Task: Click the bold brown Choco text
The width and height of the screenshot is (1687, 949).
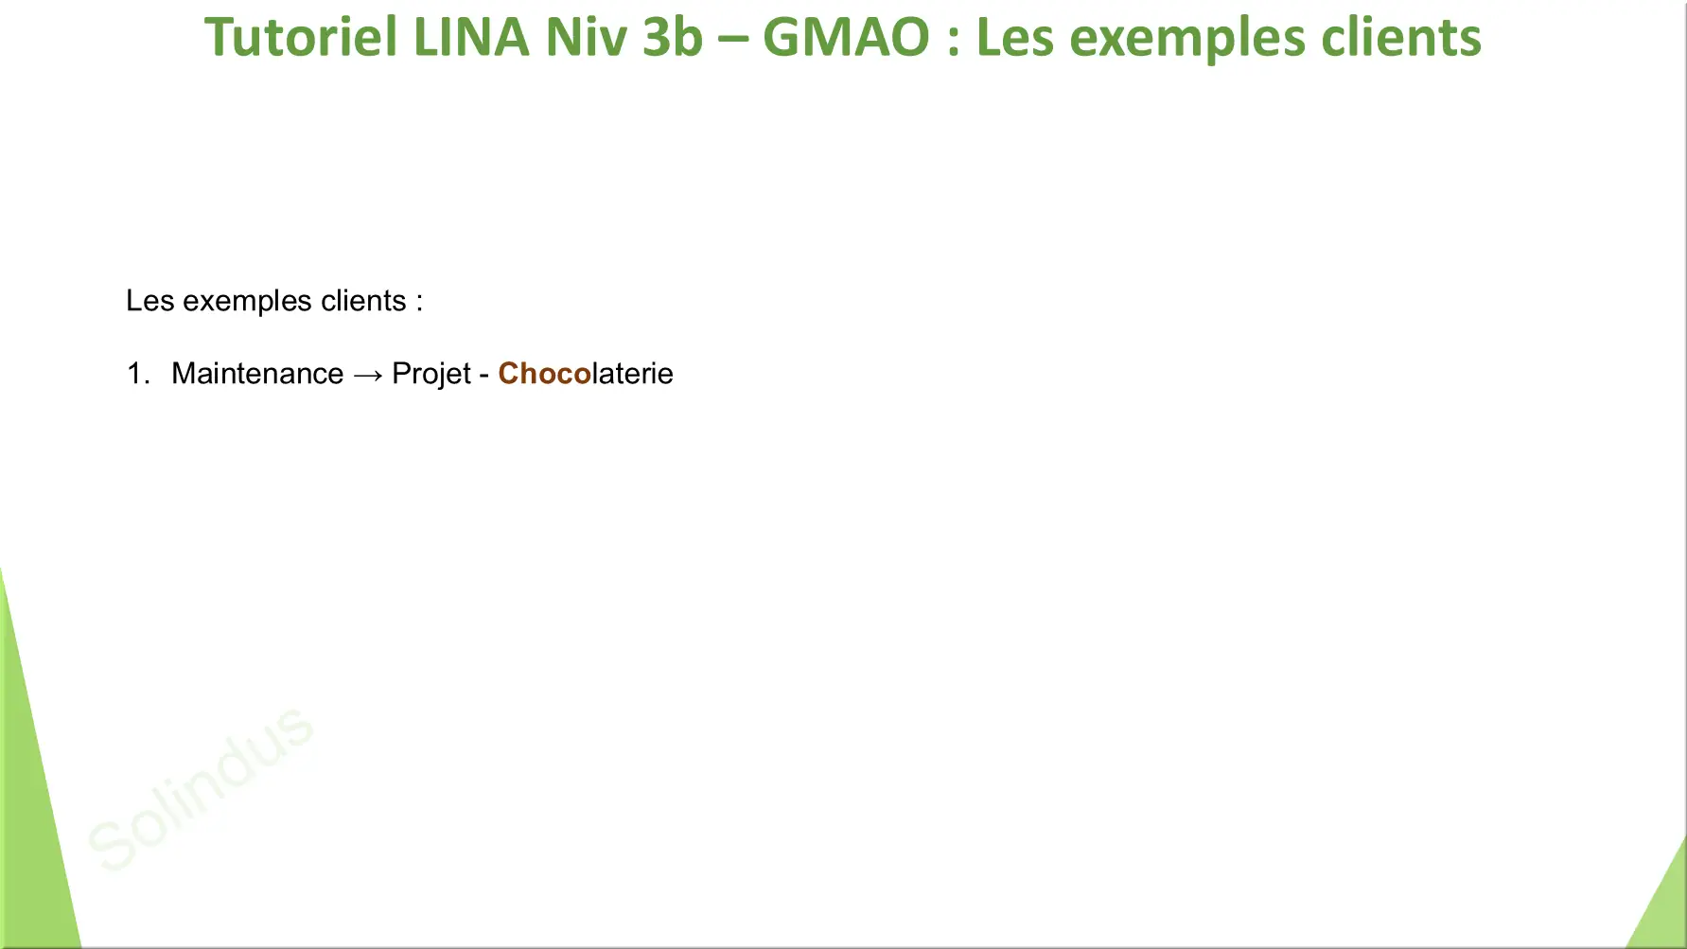Action: [545, 374]
